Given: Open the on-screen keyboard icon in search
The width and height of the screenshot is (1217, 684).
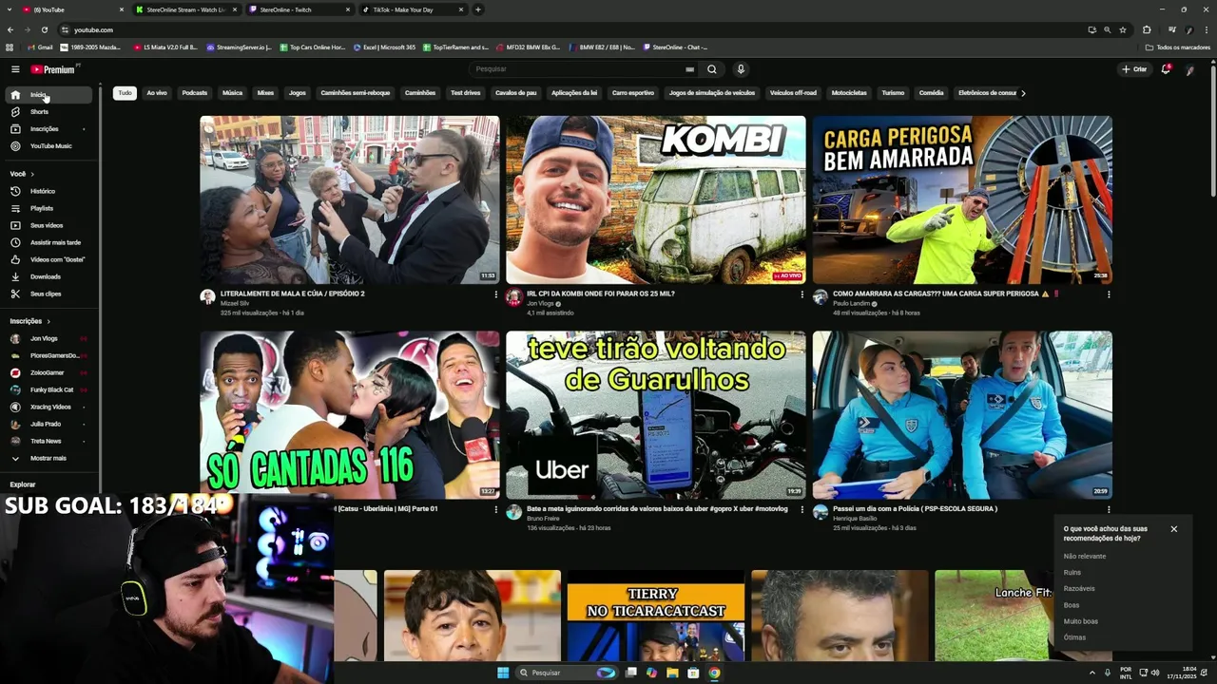Looking at the screenshot, I should click(689, 69).
